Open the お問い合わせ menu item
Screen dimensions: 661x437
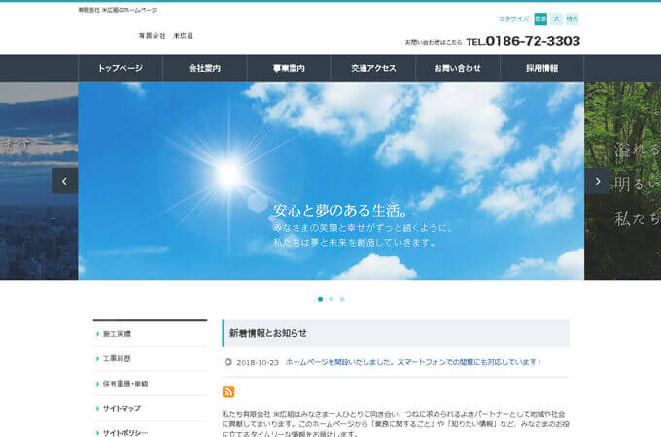tap(458, 68)
